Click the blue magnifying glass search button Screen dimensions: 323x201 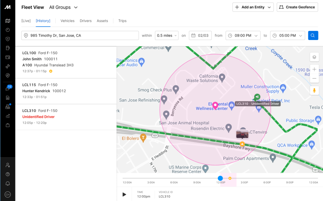click(313, 35)
